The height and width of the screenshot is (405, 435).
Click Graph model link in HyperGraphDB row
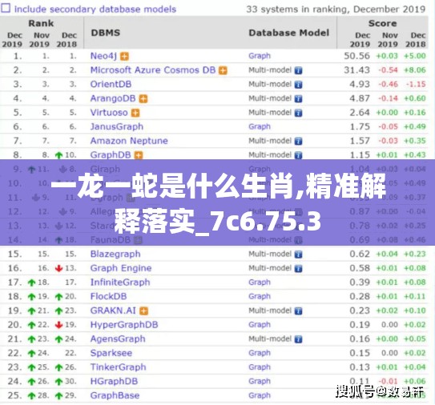point(260,324)
